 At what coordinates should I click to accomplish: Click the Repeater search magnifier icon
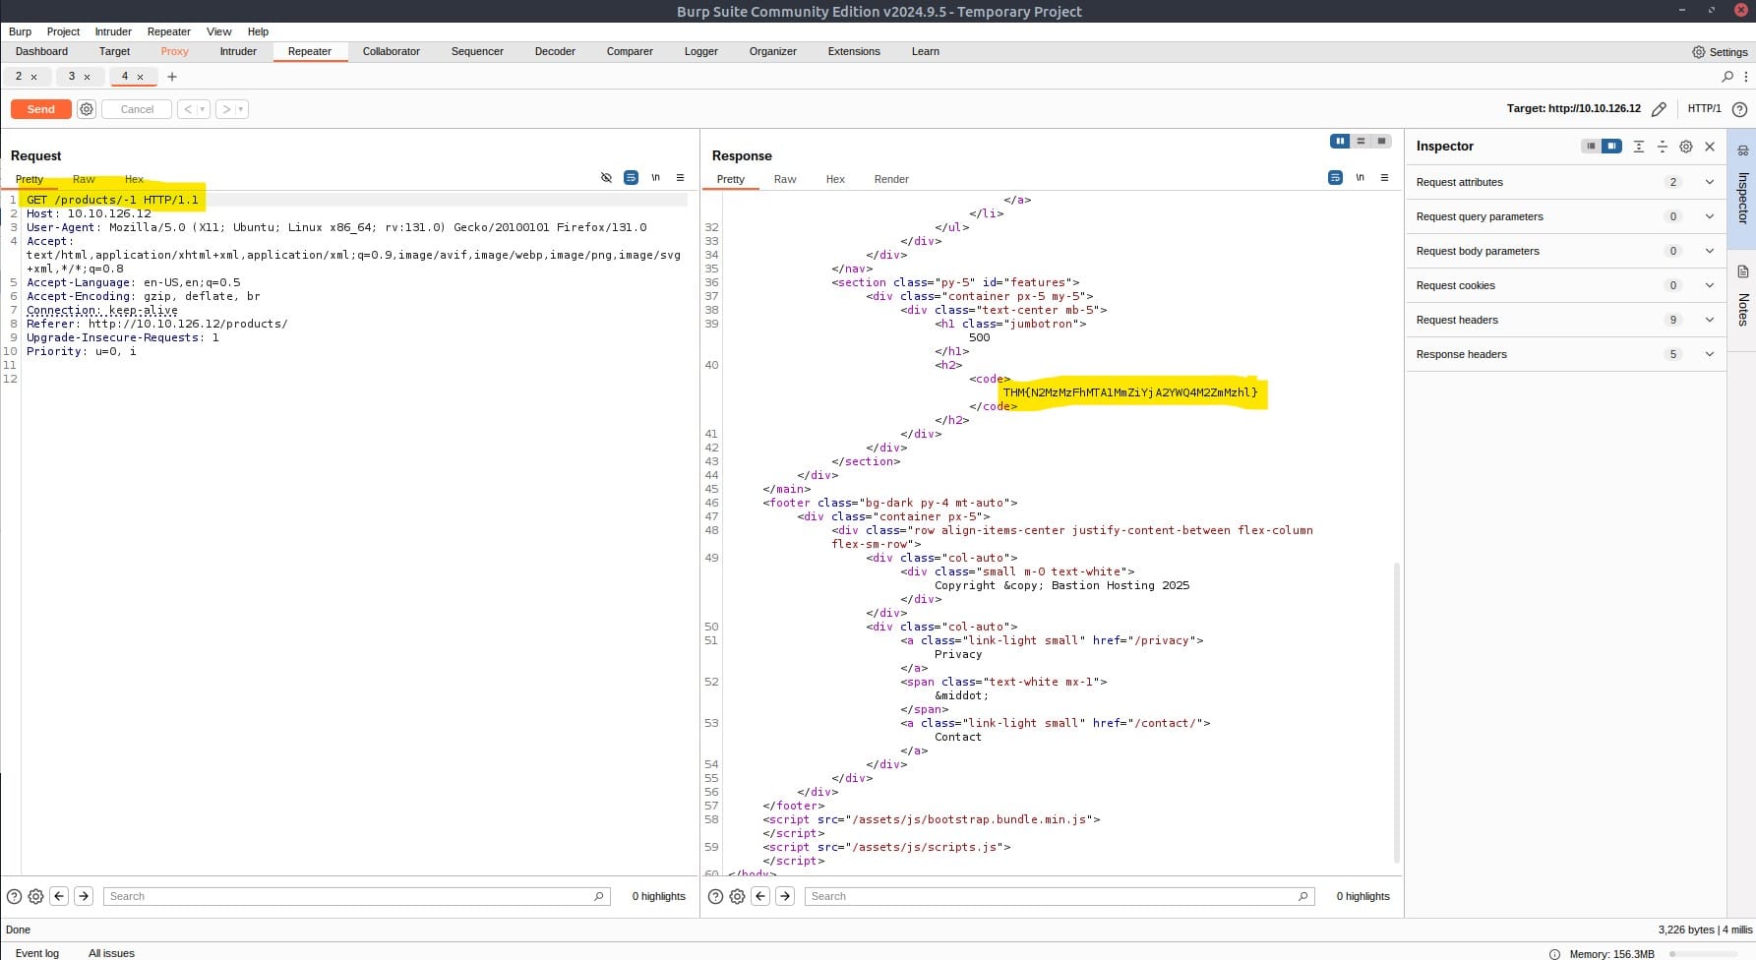tap(1726, 77)
